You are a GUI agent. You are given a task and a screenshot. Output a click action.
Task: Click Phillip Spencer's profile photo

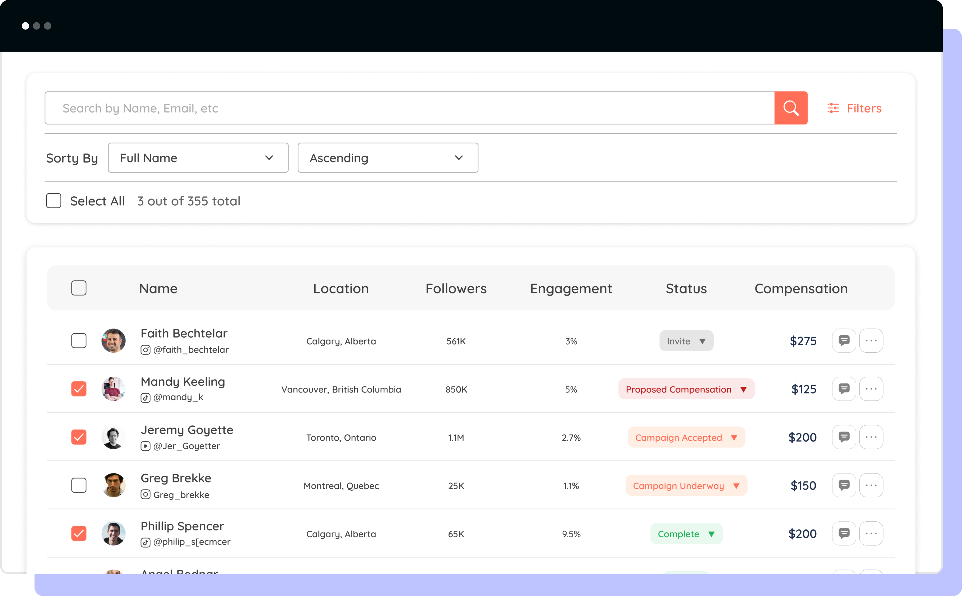tap(114, 533)
